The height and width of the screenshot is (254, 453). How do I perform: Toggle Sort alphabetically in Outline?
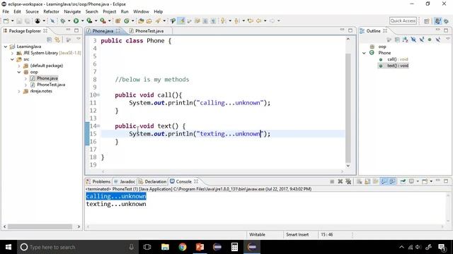point(406,40)
